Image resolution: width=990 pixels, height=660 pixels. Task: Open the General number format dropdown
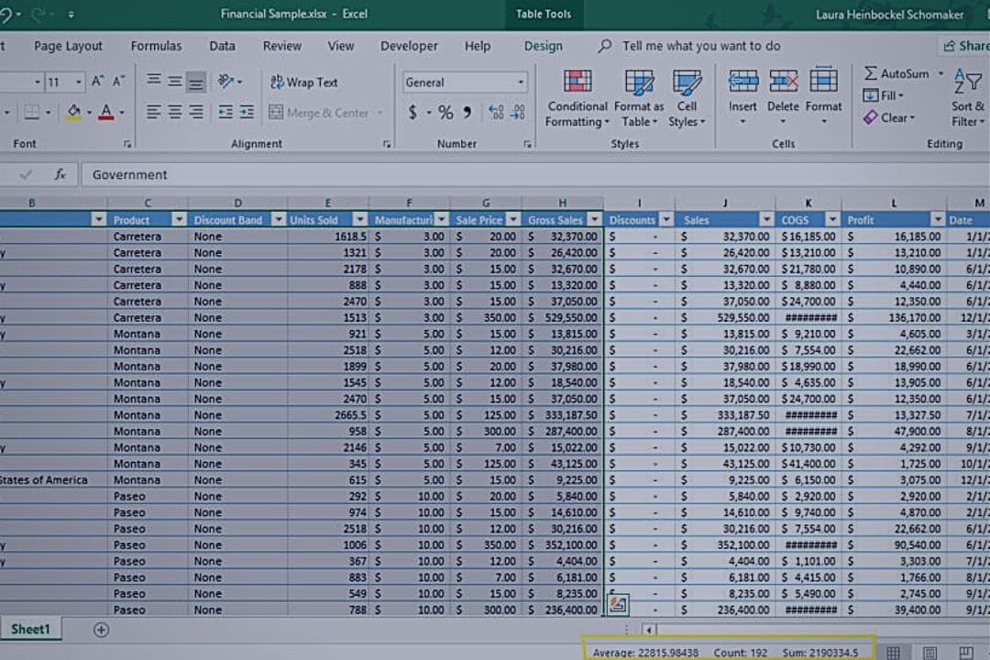pyautogui.click(x=520, y=82)
